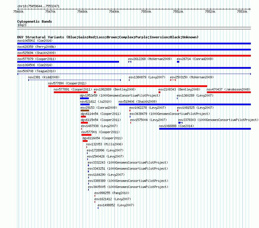The width and height of the screenshot is (259, 228).
Task: Click the blue gain bar under nsv1066888
Action: coord(205,129)
